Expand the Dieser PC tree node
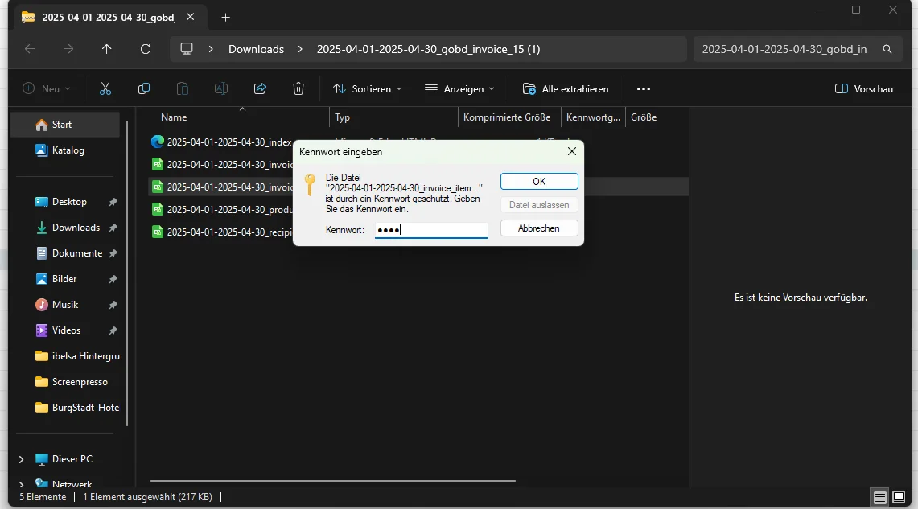 (22, 459)
